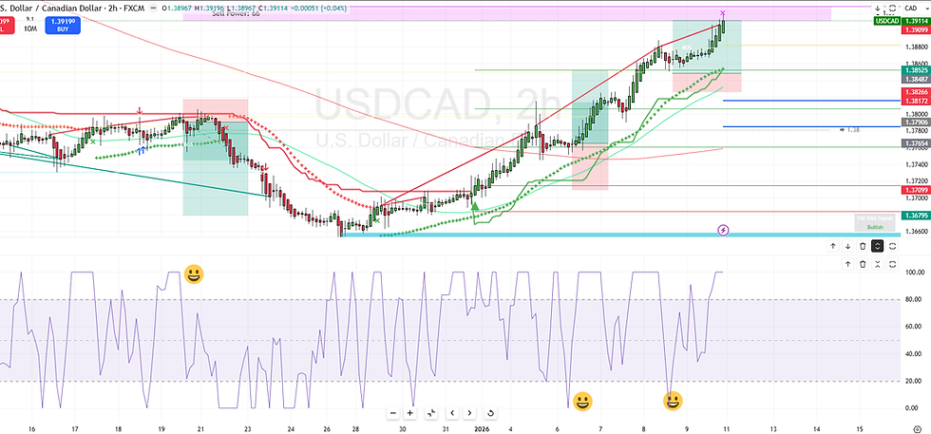Delete the oscillator pane
Viewport: 931px width, 434px height.
(863, 264)
